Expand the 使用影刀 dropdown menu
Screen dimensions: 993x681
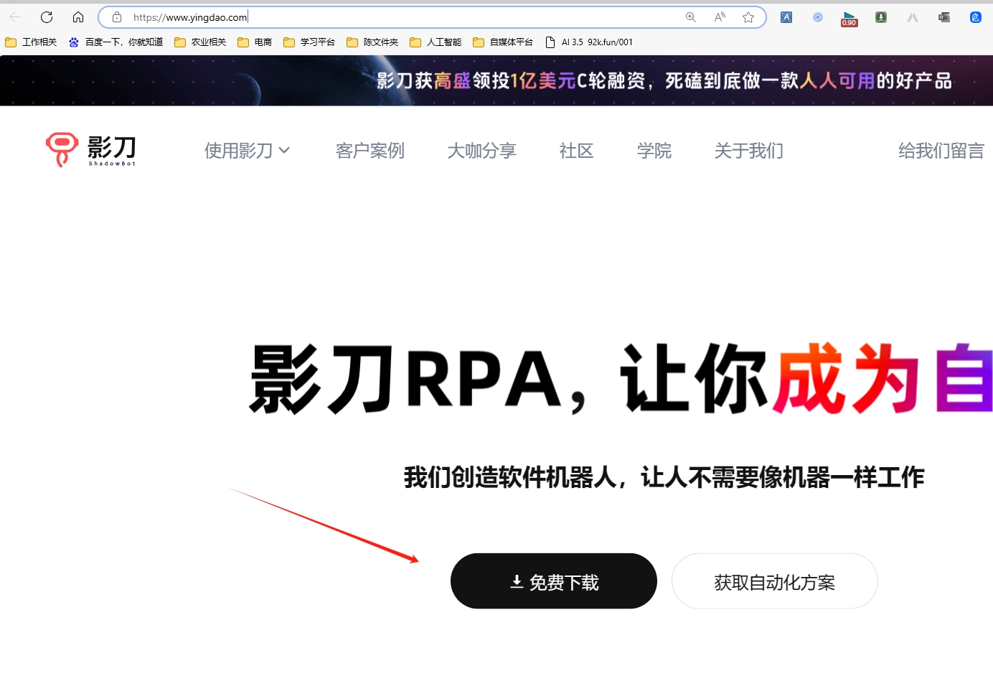(x=247, y=151)
